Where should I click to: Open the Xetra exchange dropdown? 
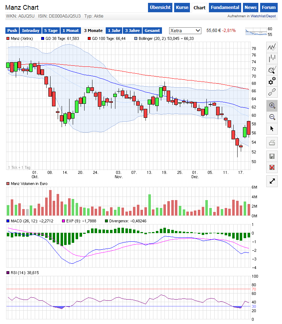coord(185,31)
